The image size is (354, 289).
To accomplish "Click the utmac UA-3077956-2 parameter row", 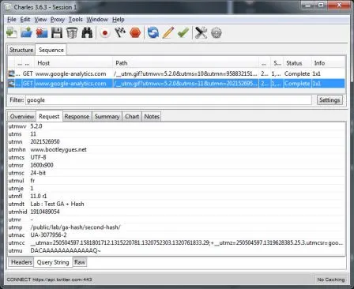I will 176,235.
